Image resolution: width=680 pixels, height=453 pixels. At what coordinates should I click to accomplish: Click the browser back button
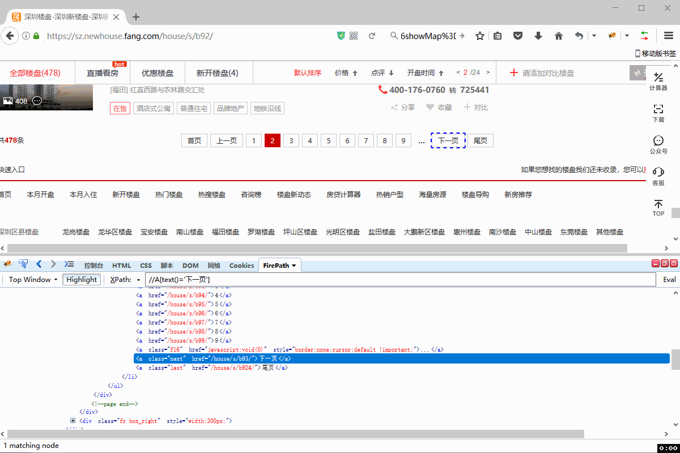click(10, 36)
